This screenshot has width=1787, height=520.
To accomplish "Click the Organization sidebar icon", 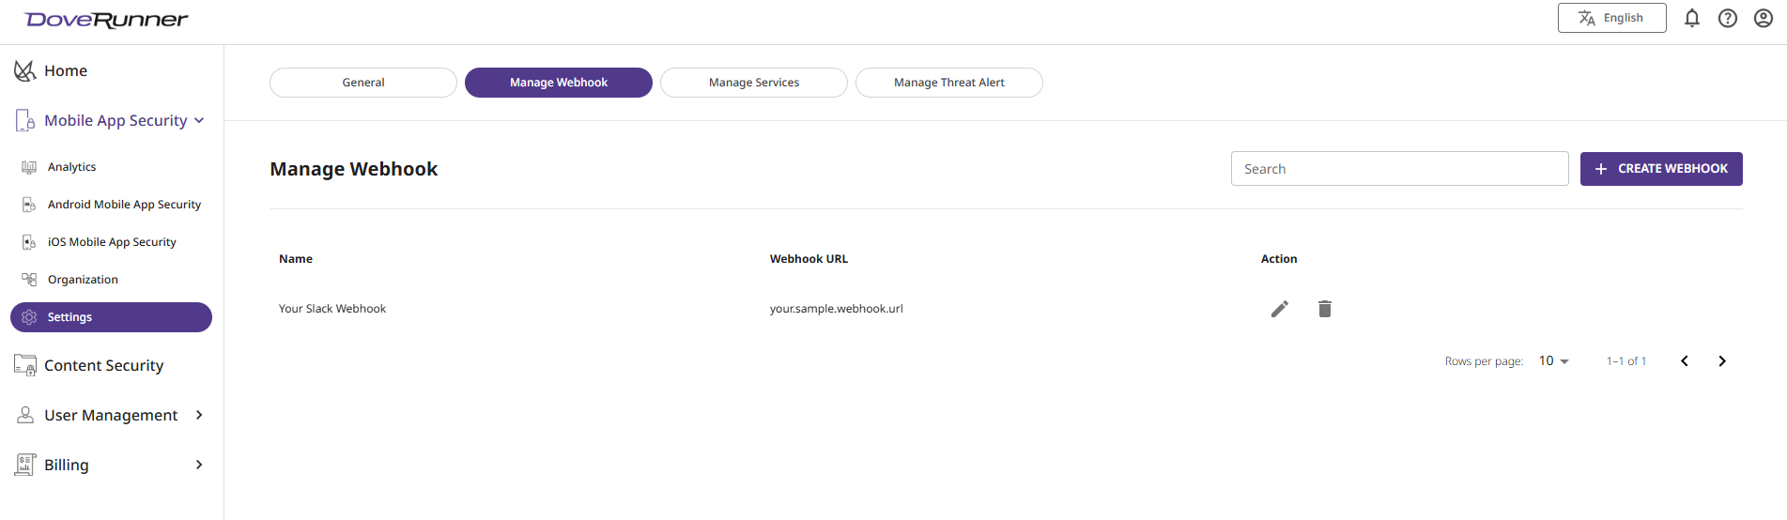I will point(29,280).
